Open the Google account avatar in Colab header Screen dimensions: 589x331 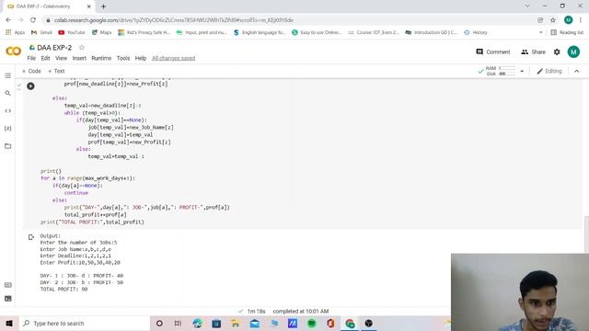click(573, 51)
